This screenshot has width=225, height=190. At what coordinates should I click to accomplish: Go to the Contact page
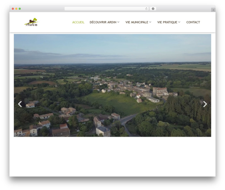coord(193,22)
